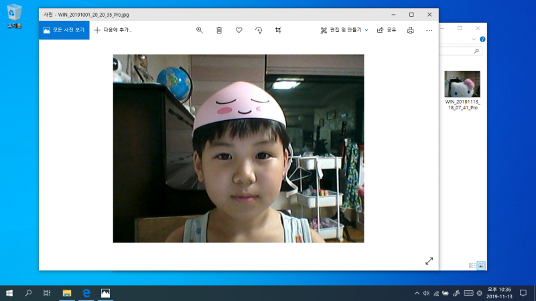The height and width of the screenshot is (301, 536).
Task: Delete the photo using the trash icon
Action: (219, 30)
